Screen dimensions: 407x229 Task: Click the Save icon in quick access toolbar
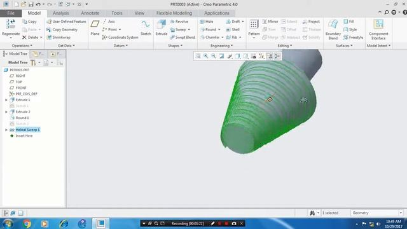pyautogui.click(x=31, y=4)
